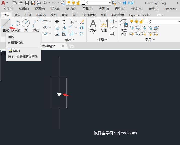
Task: Open the 绘图(D) menu
Action: (x=103, y=9)
